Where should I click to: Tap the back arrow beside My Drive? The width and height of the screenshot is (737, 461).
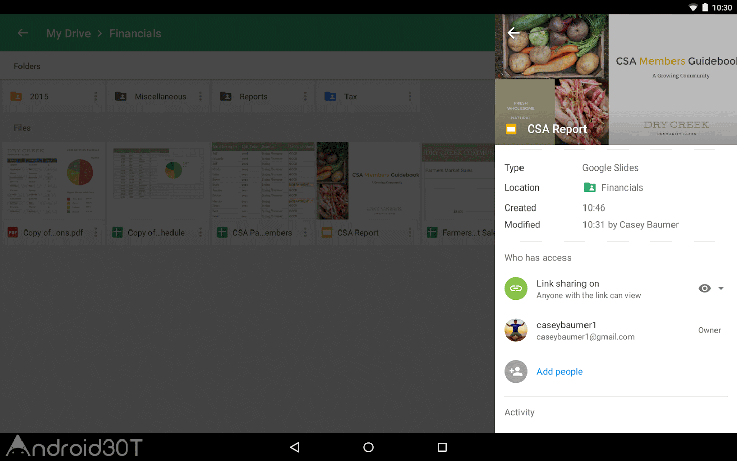pyautogui.click(x=23, y=33)
